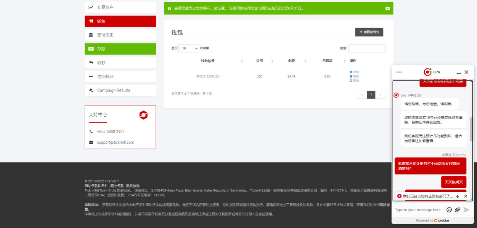Go to previous page in pagination
Image resolution: width=477 pixels, height=228 pixels.
coord(362,95)
